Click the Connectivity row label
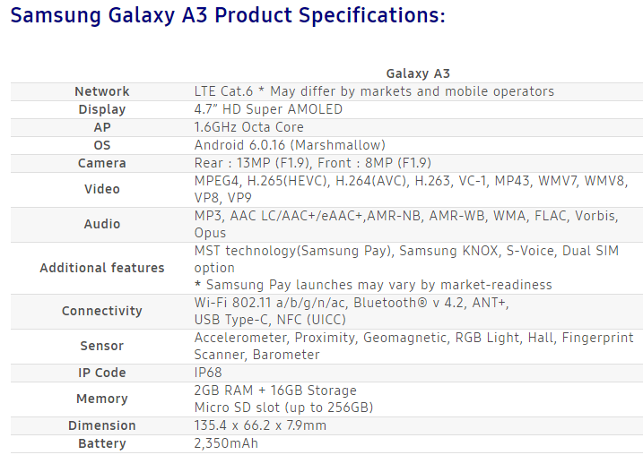 click(102, 311)
